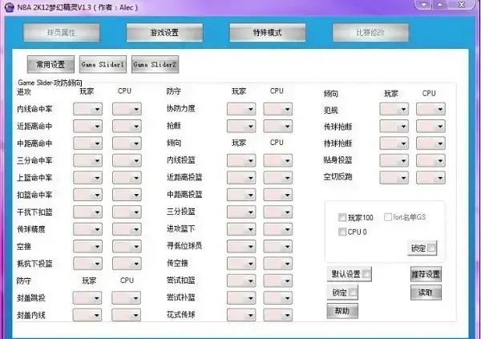Minimize the 梦幻精灵 window
The image size is (481, 339).
[x=424, y=5]
